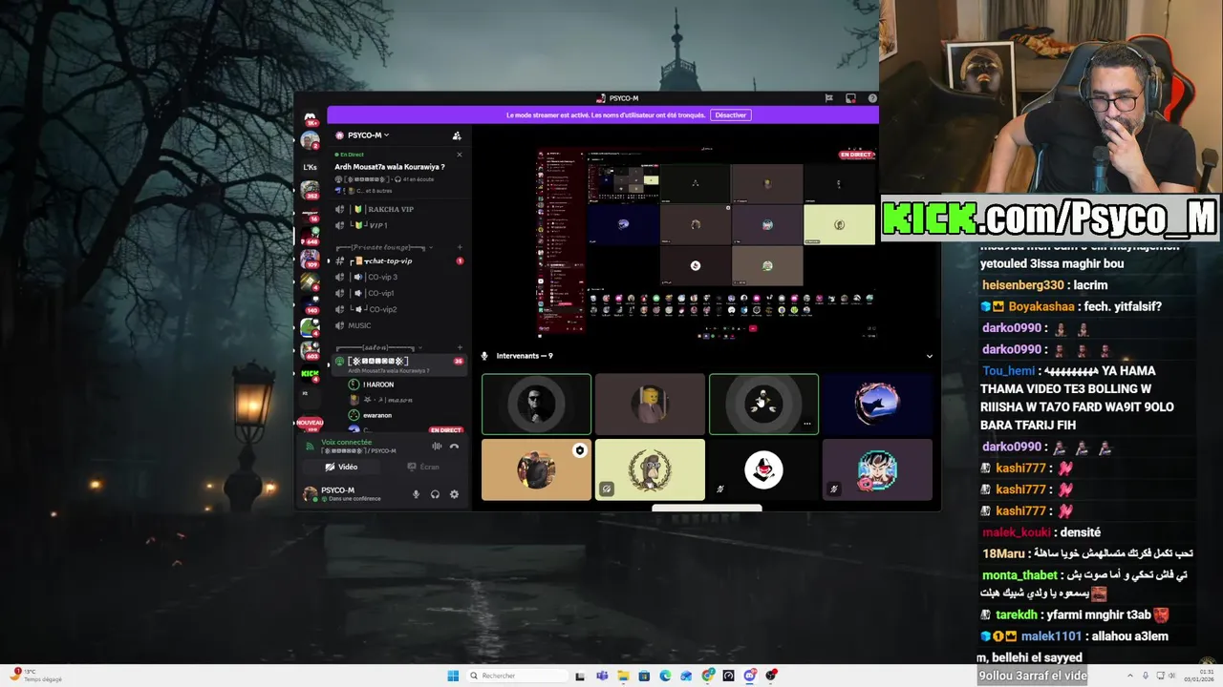This screenshot has height=687, width=1223.
Task: Share screen with Écran button
Action: 423,467
